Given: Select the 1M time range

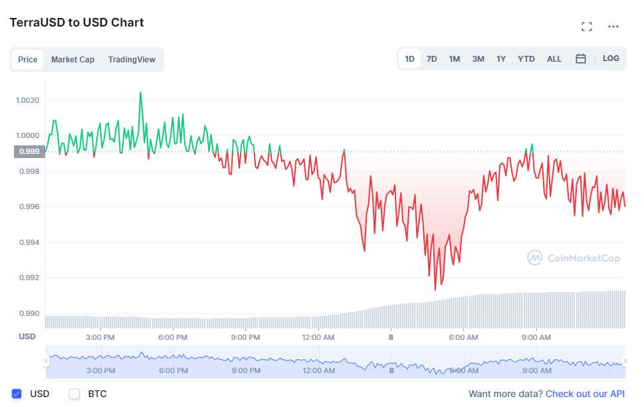Looking at the screenshot, I should tap(454, 58).
